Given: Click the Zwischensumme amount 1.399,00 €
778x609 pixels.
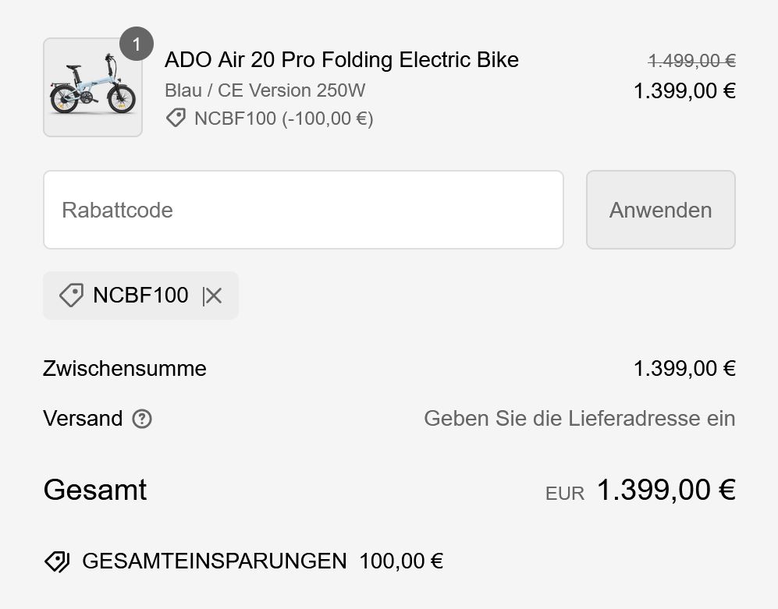Looking at the screenshot, I should (x=684, y=368).
